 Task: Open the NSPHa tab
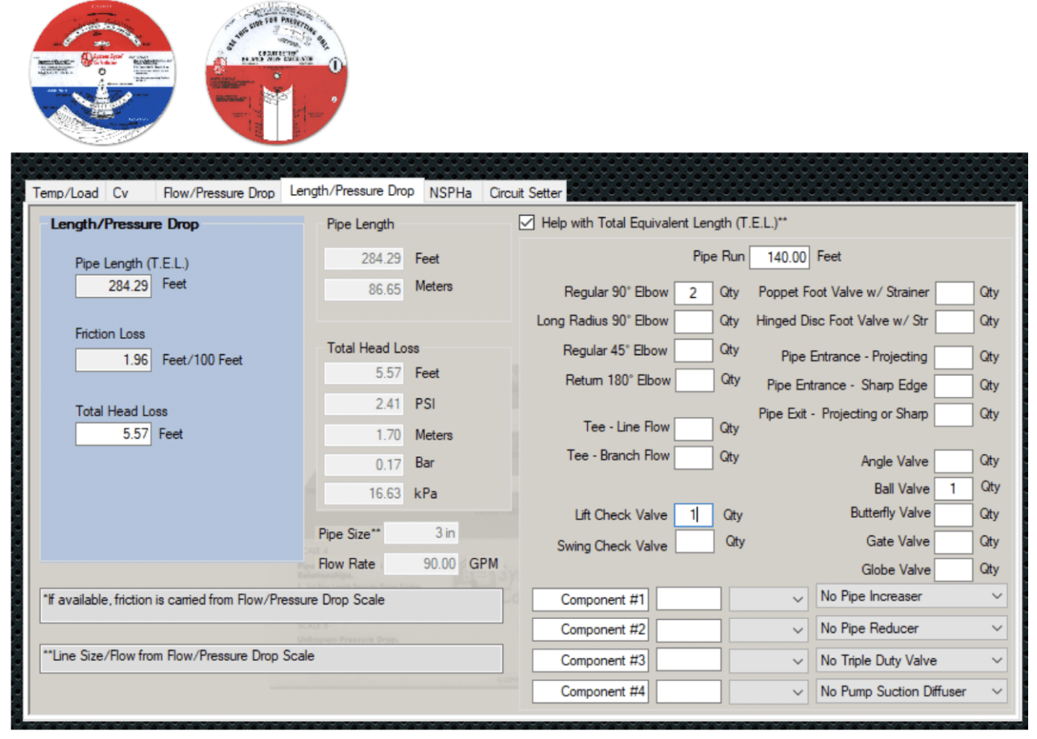452,192
